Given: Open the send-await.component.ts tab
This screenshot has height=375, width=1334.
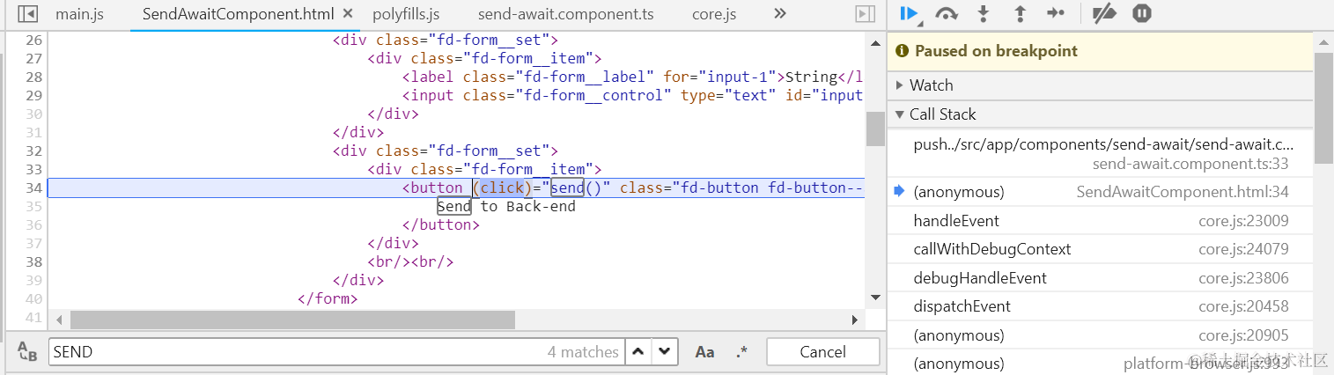Looking at the screenshot, I should [566, 14].
